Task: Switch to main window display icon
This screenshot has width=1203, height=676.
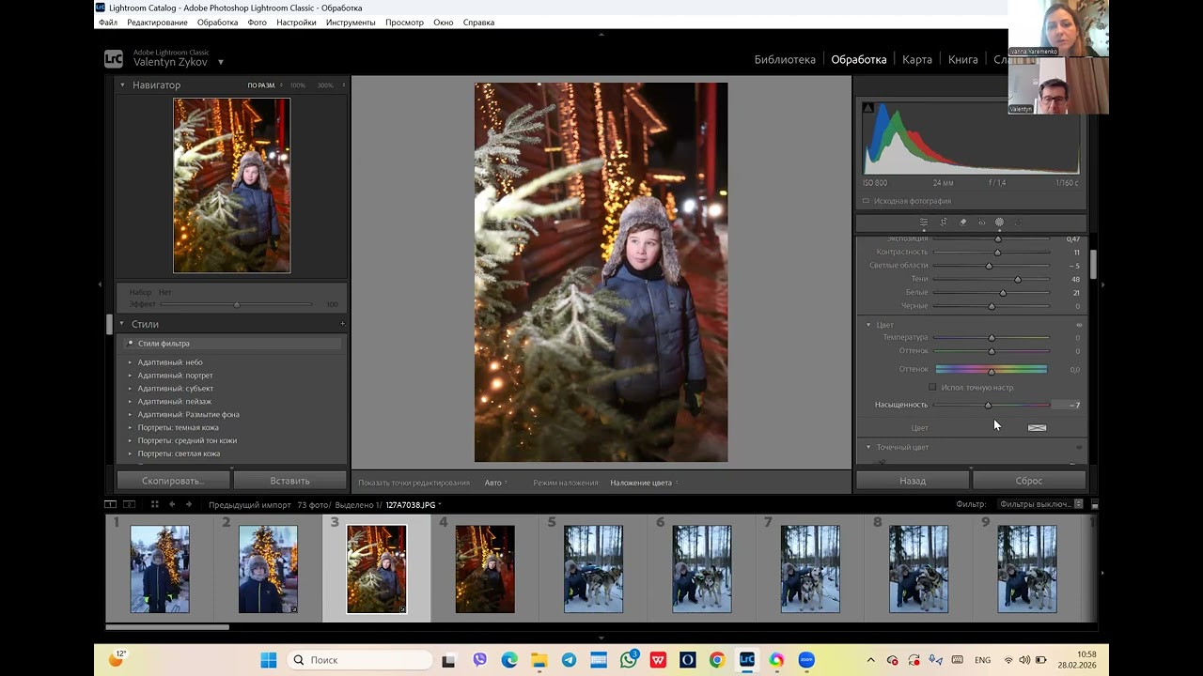Action: [110, 504]
